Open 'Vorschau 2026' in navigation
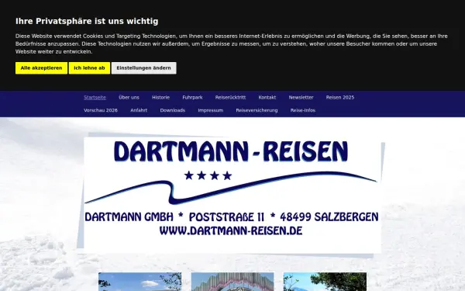Image resolution: width=465 pixels, height=291 pixels. pos(101,110)
